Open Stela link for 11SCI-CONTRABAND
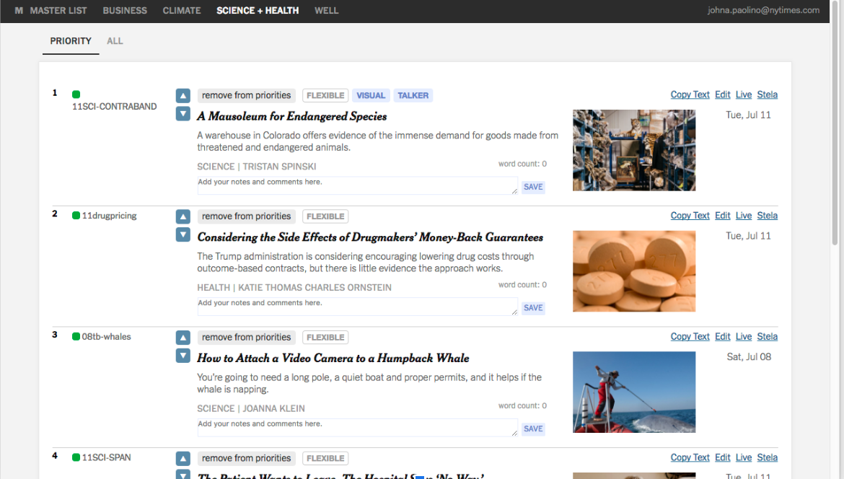844x479 pixels. 767,95
